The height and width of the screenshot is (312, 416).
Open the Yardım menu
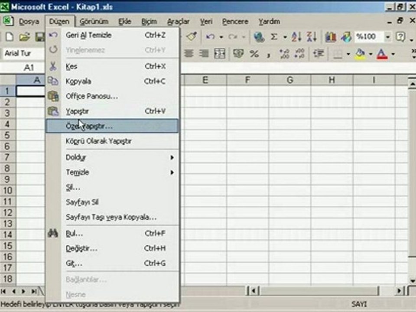[269, 22]
